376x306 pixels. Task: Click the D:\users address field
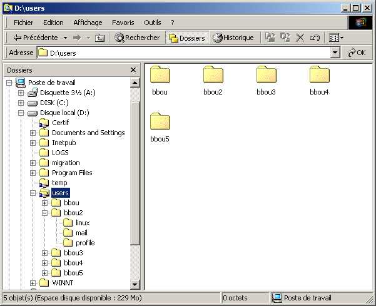click(x=184, y=53)
